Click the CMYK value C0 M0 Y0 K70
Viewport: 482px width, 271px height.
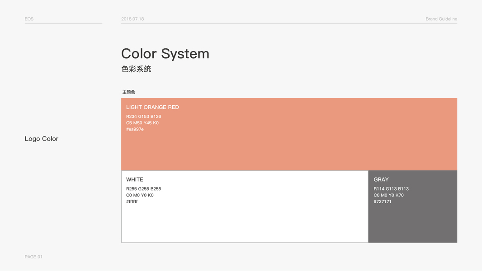388,196
